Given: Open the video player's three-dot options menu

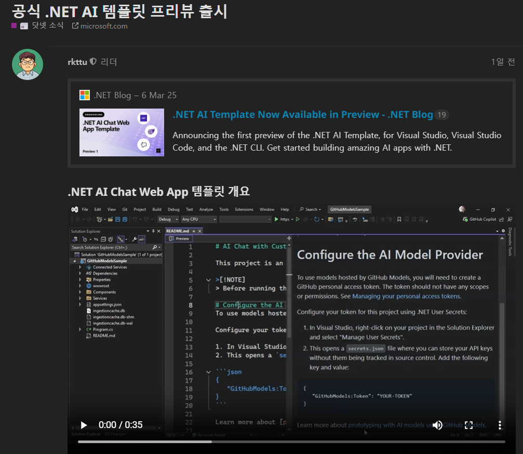Looking at the screenshot, I should [x=499, y=424].
